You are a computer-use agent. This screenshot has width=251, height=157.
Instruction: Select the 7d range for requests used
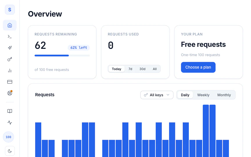click(x=130, y=69)
